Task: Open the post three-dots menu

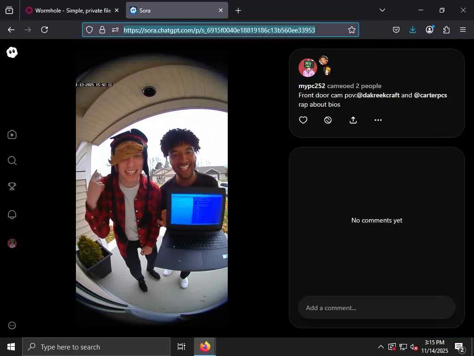Action: click(x=378, y=120)
